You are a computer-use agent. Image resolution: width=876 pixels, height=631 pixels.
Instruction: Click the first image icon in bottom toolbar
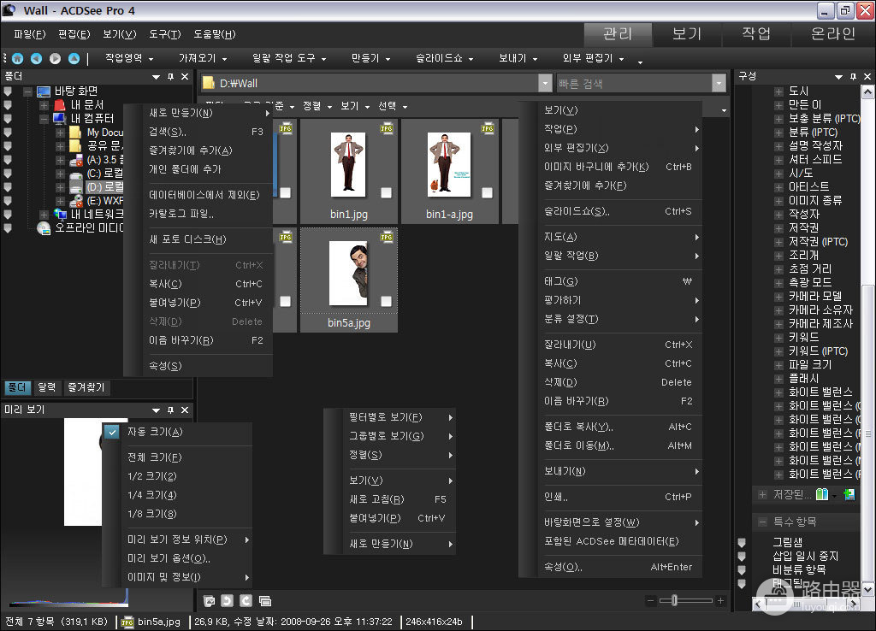coord(210,601)
